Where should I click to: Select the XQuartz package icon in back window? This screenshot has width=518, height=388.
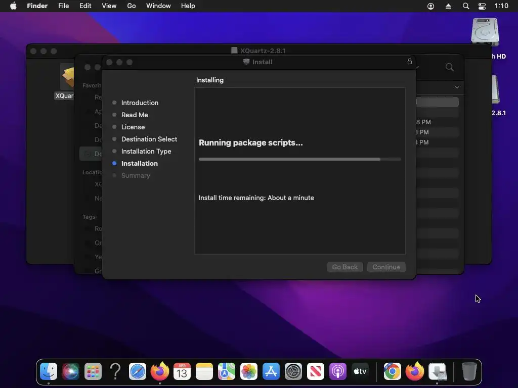(x=68, y=77)
